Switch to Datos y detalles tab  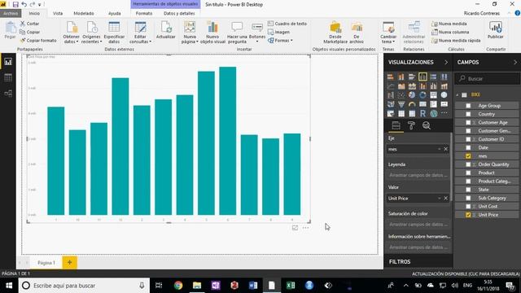click(x=179, y=13)
